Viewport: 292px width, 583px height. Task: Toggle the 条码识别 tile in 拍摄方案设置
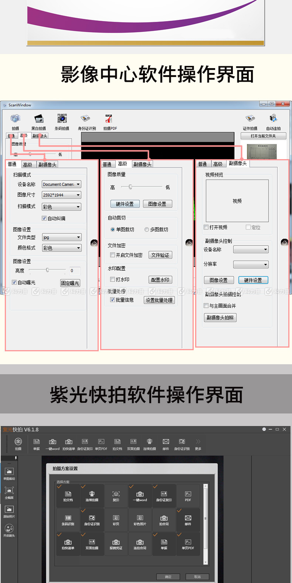pyautogui.click(x=68, y=520)
